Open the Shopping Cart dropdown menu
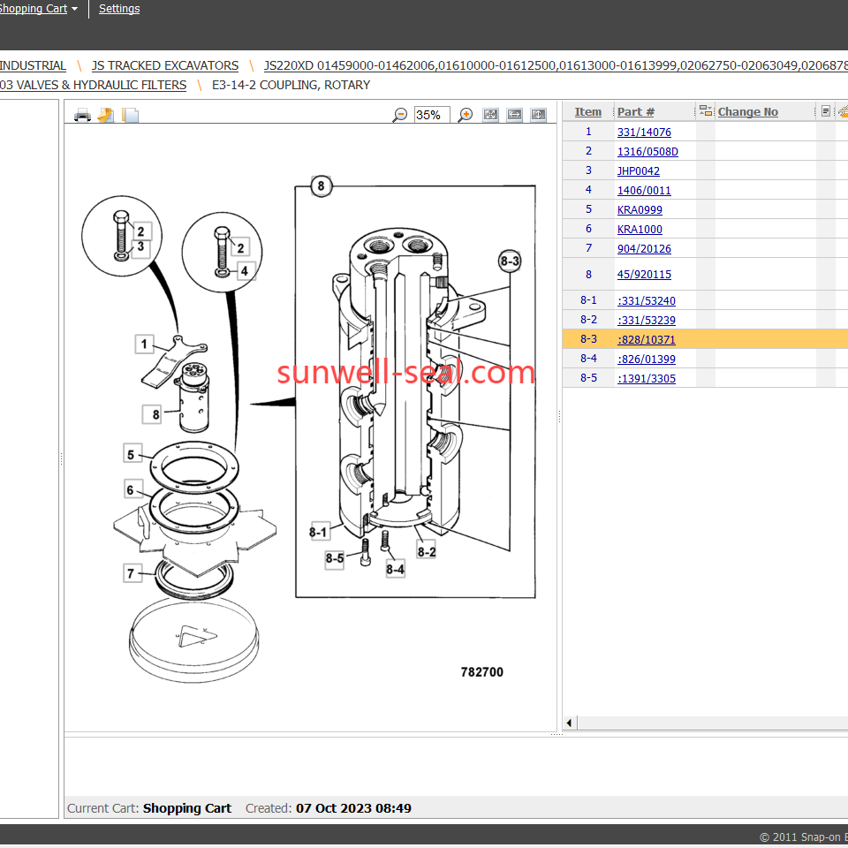Image resolution: width=848 pixels, height=848 pixels. (39, 9)
